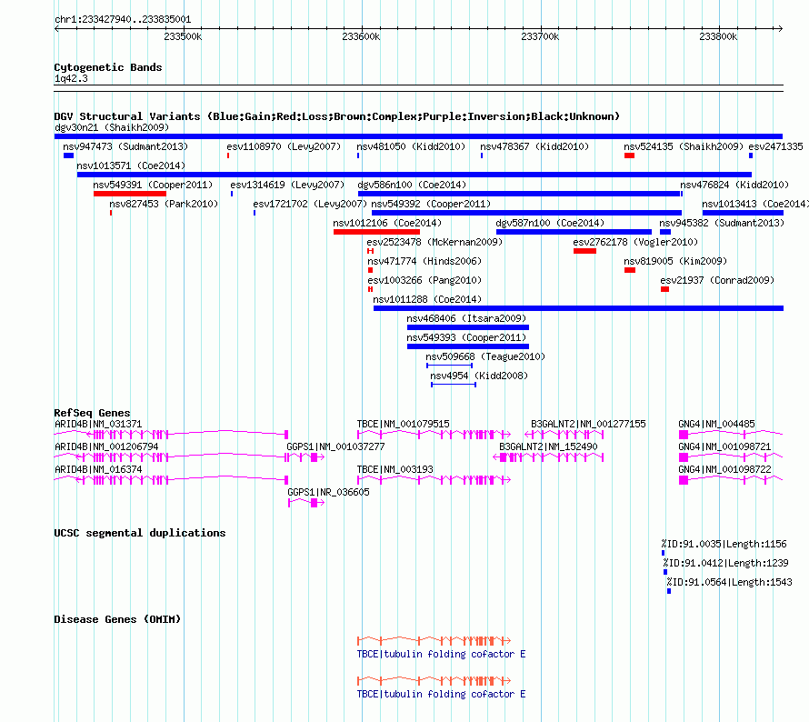Select the nsv4954 (Kidd2008) variant

pyautogui.click(x=479, y=376)
